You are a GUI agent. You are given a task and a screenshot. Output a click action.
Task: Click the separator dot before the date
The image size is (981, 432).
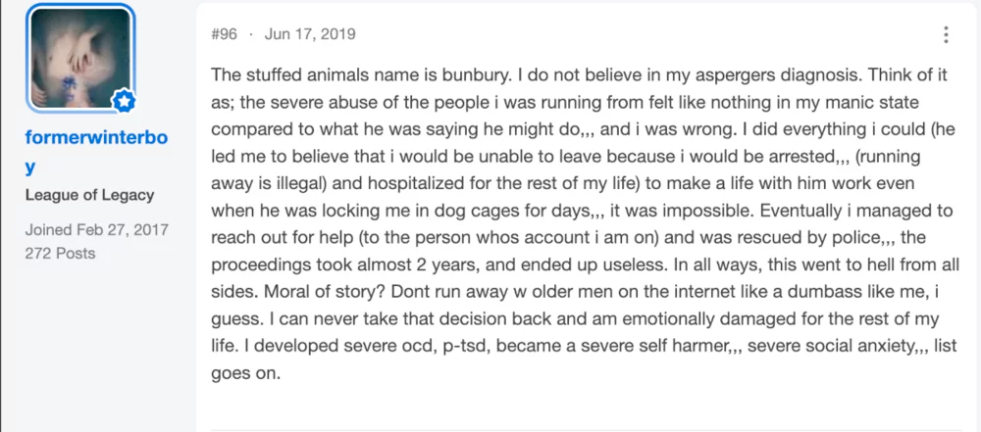(x=251, y=33)
